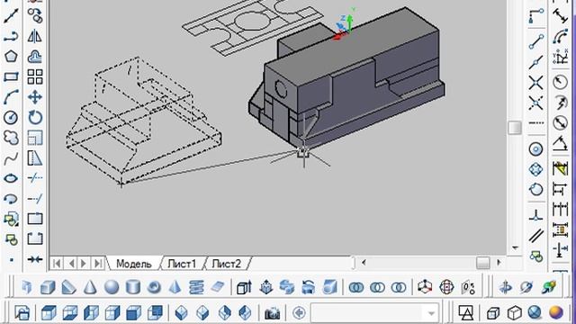The height and width of the screenshot is (324, 576).
Task: Click the Presspull tool
Action: (x=266, y=287)
